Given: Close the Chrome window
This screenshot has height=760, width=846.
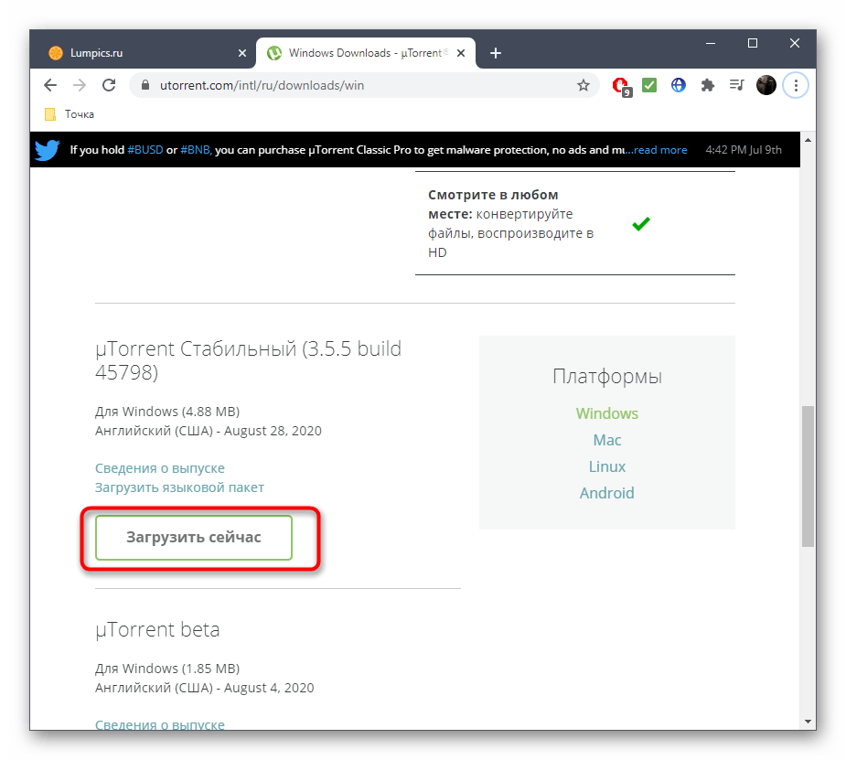Looking at the screenshot, I should coord(795,43).
